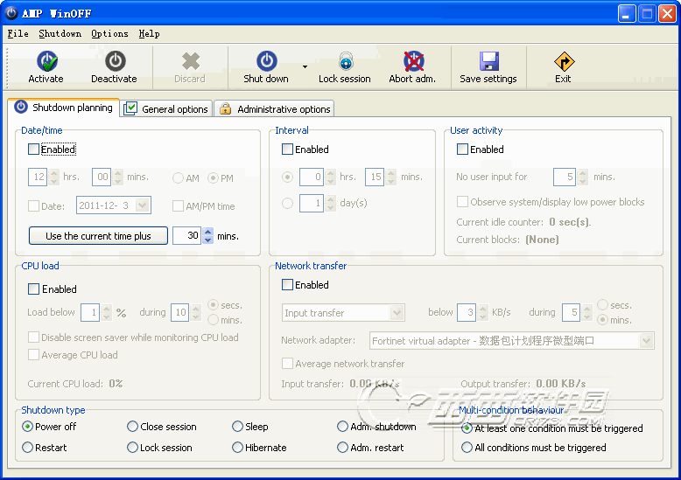Image resolution: width=681 pixels, height=480 pixels.
Task: Click the Lock session toolbar icon
Action: click(x=345, y=61)
